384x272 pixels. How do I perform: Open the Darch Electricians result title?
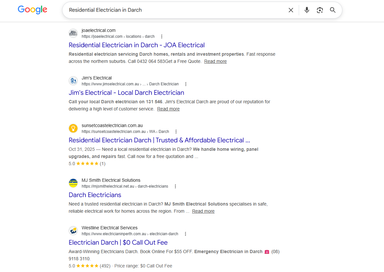(95, 195)
